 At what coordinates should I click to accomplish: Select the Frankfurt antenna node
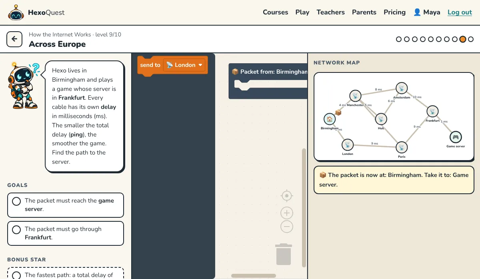(432, 111)
